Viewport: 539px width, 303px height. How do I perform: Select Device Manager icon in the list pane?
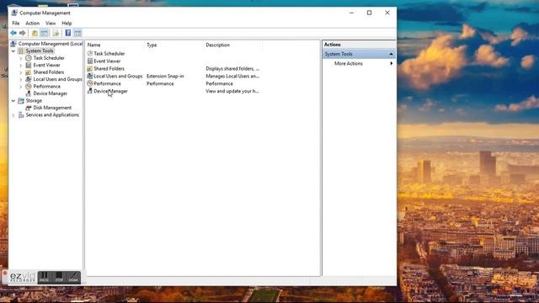[x=90, y=91]
